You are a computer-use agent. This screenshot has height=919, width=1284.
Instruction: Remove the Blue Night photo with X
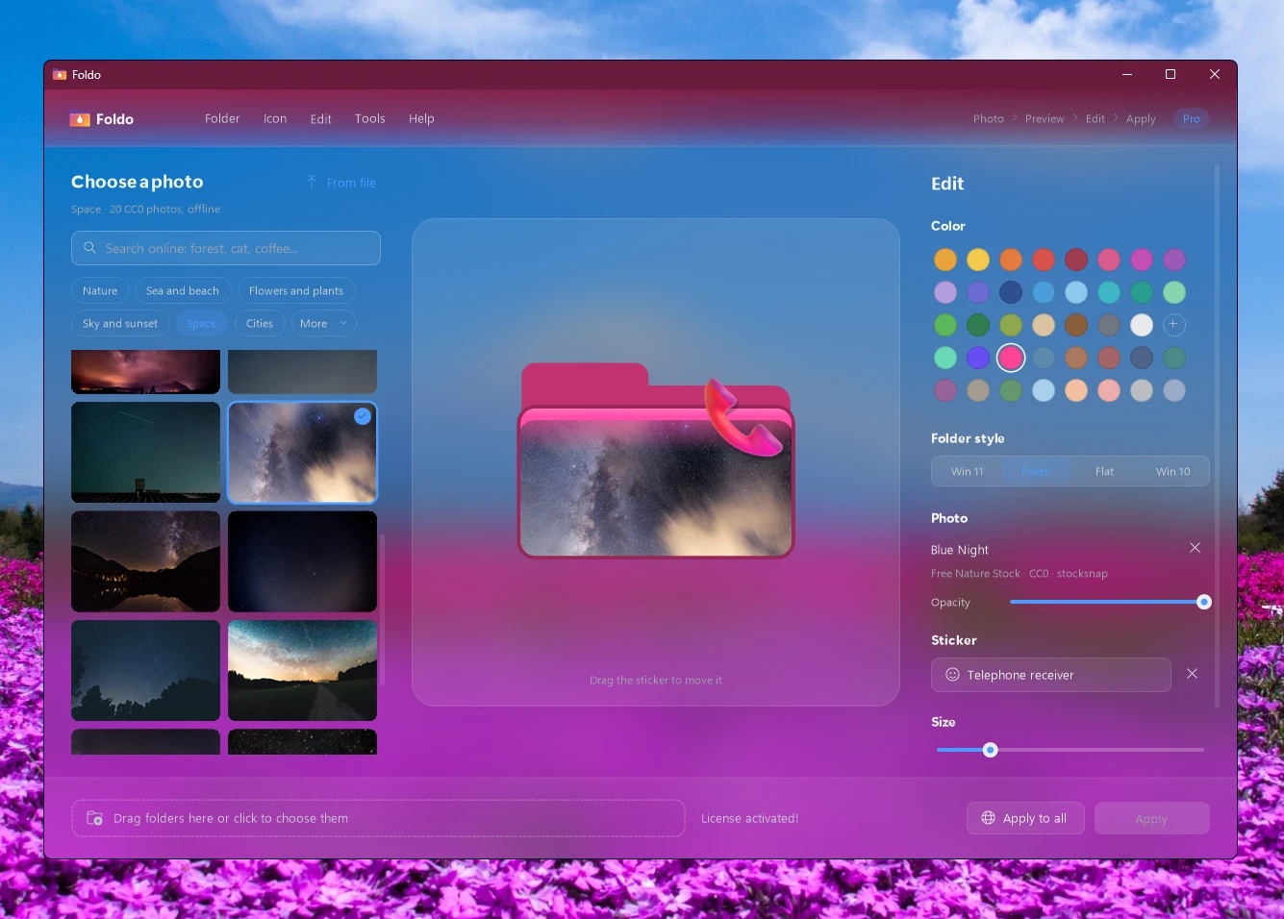(1195, 548)
